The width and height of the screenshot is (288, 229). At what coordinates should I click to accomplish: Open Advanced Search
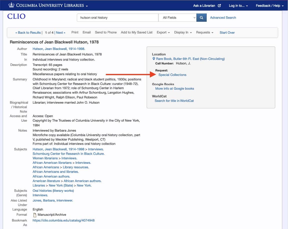coord(223,17)
